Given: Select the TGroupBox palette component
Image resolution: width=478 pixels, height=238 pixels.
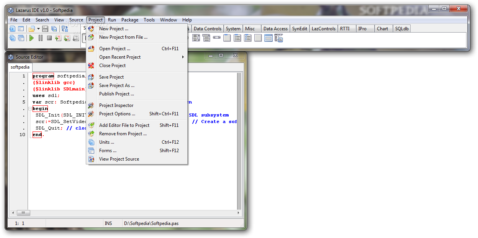Looking at the screenshot, I should tap(227, 38).
